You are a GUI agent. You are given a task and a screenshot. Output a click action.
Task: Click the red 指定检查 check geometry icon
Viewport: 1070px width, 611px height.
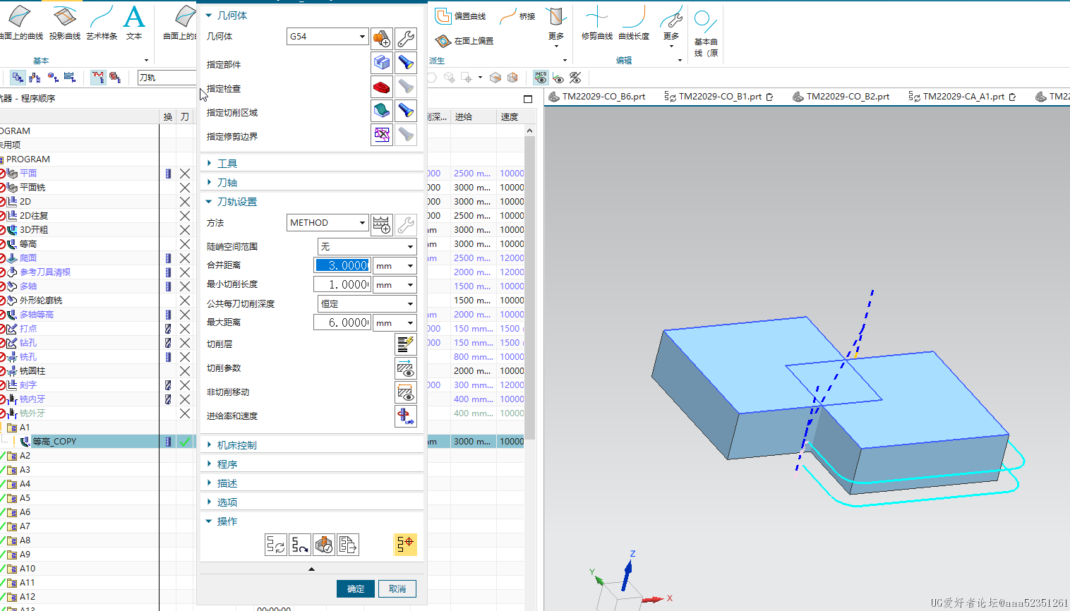coord(382,87)
